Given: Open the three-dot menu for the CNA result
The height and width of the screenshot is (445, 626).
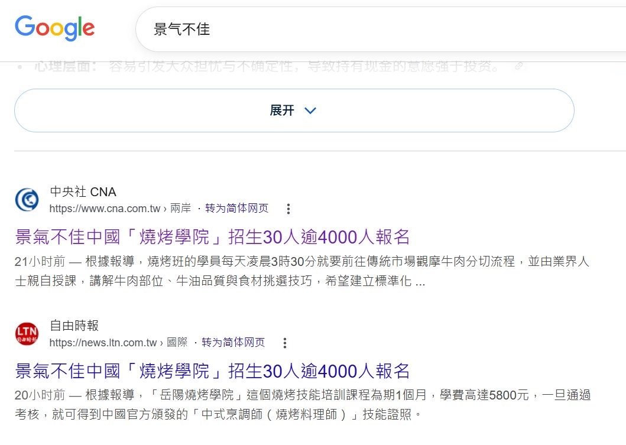Looking at the screenshot, I should point(288,209).
